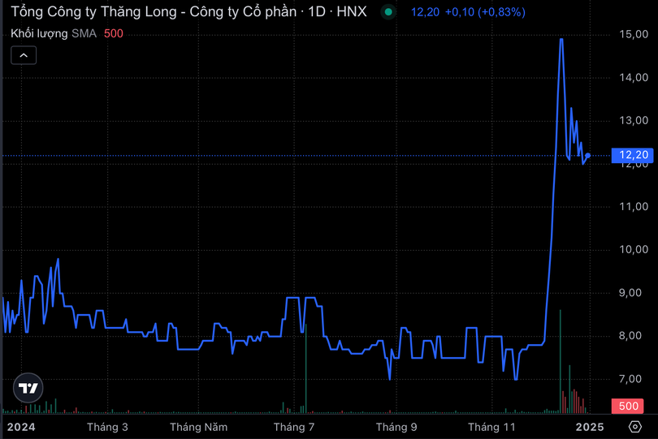
Task: Collapse the indicator legend with chevron button
Action: [24, 55]
